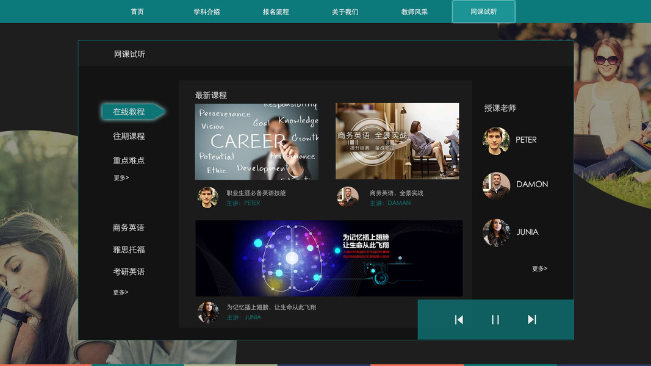Open 关于我们 in top navigation
Viewport: 651px width, 366px height.
345,12
